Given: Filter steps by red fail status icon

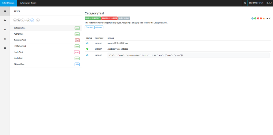Looking at the screenshot, I should click(x=258, y=18).
